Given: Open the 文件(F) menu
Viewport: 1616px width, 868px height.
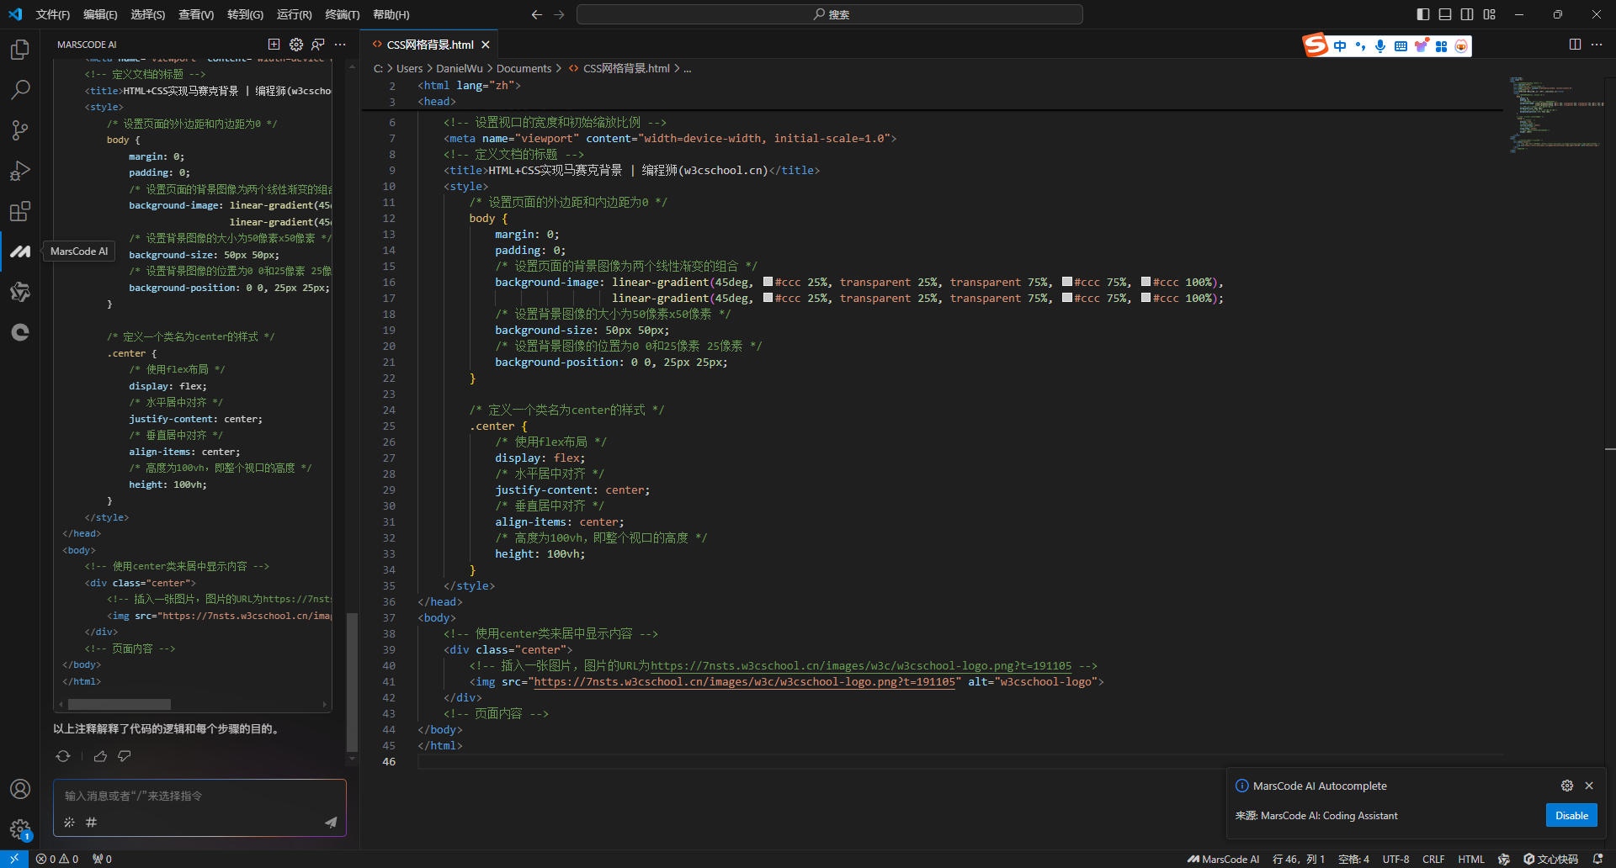Looking at the screenshot, I should coord(53,14).
